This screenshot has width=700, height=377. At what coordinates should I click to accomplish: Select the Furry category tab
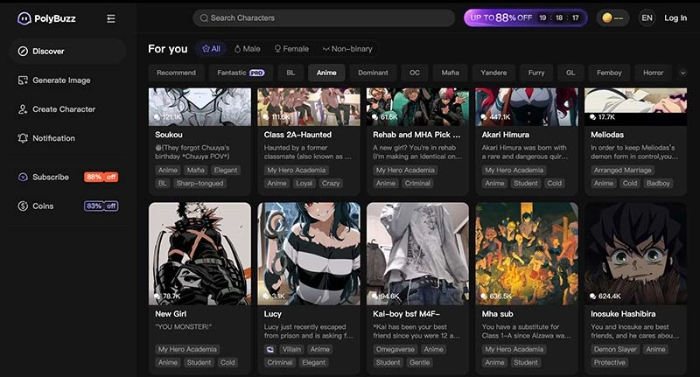(x=536, y=73)
